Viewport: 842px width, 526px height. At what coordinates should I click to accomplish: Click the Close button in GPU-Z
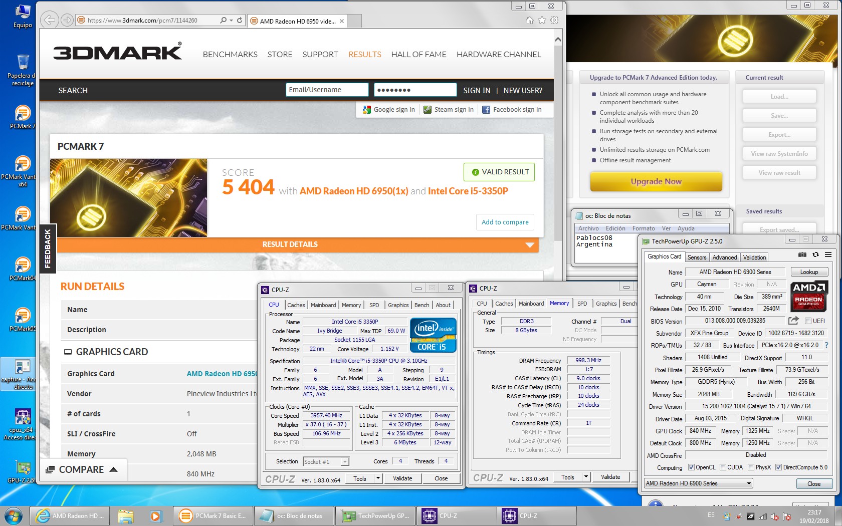pos(814,484)
